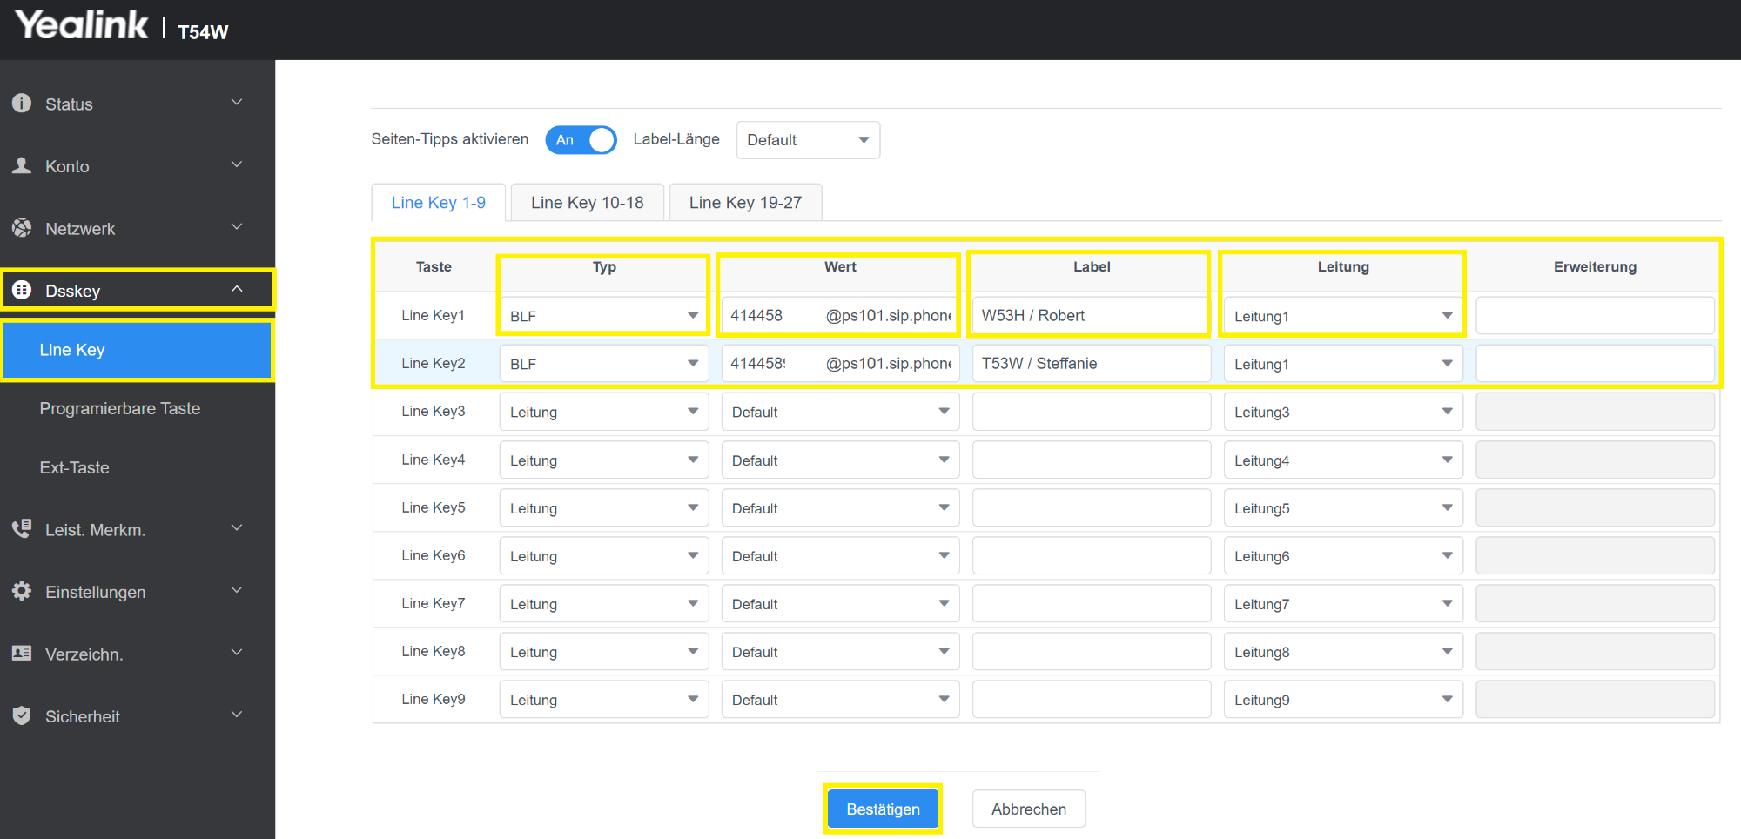Click the Einstellungen gear icon
Image resolution: width=1741 pixels, height=839 pixels.
[x=22, y=591]
